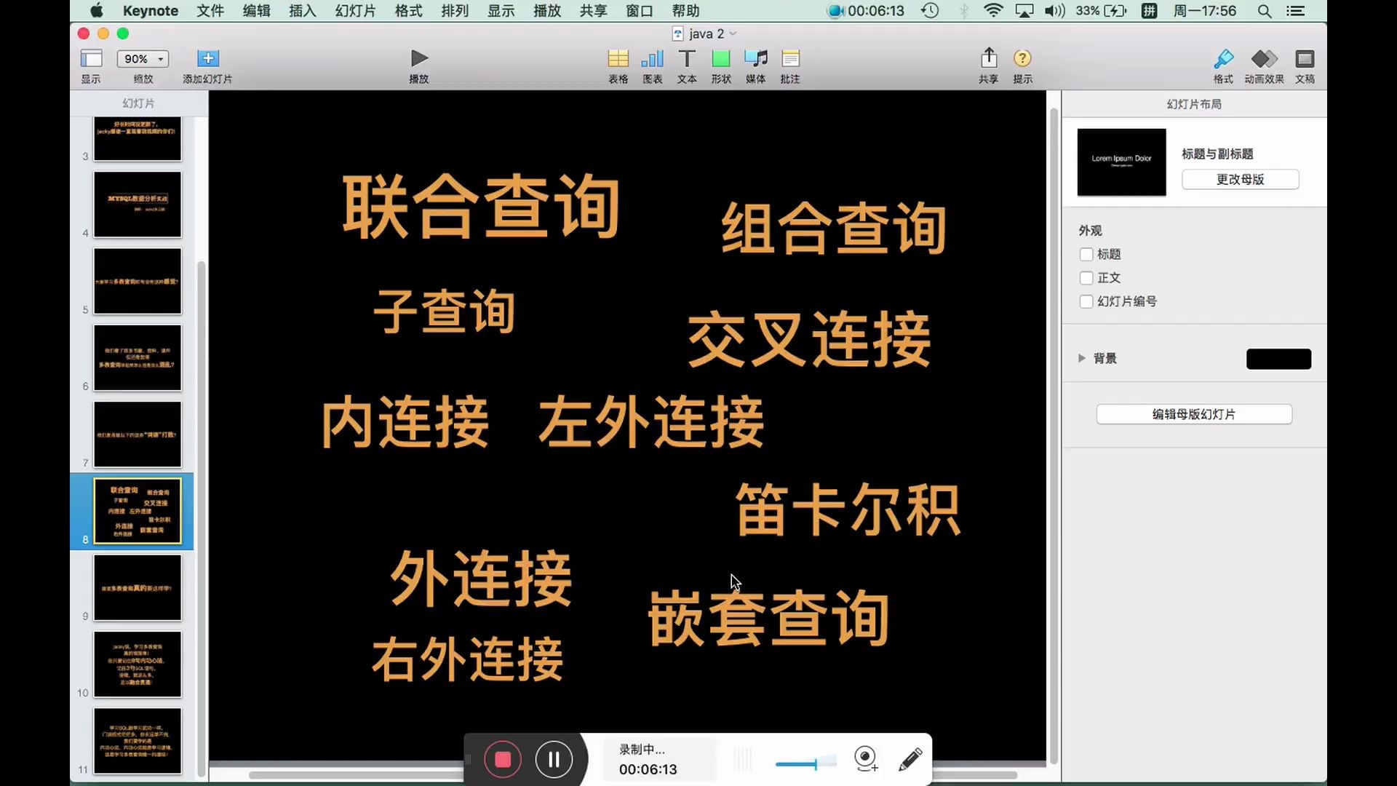Open the 幻灯片 menu
This screenshot has height=786, width=1397.
355,11
